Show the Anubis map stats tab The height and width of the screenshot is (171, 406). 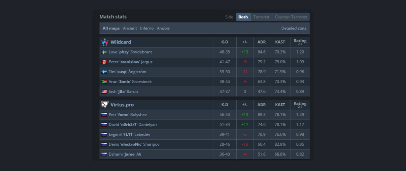pos(163,28)
